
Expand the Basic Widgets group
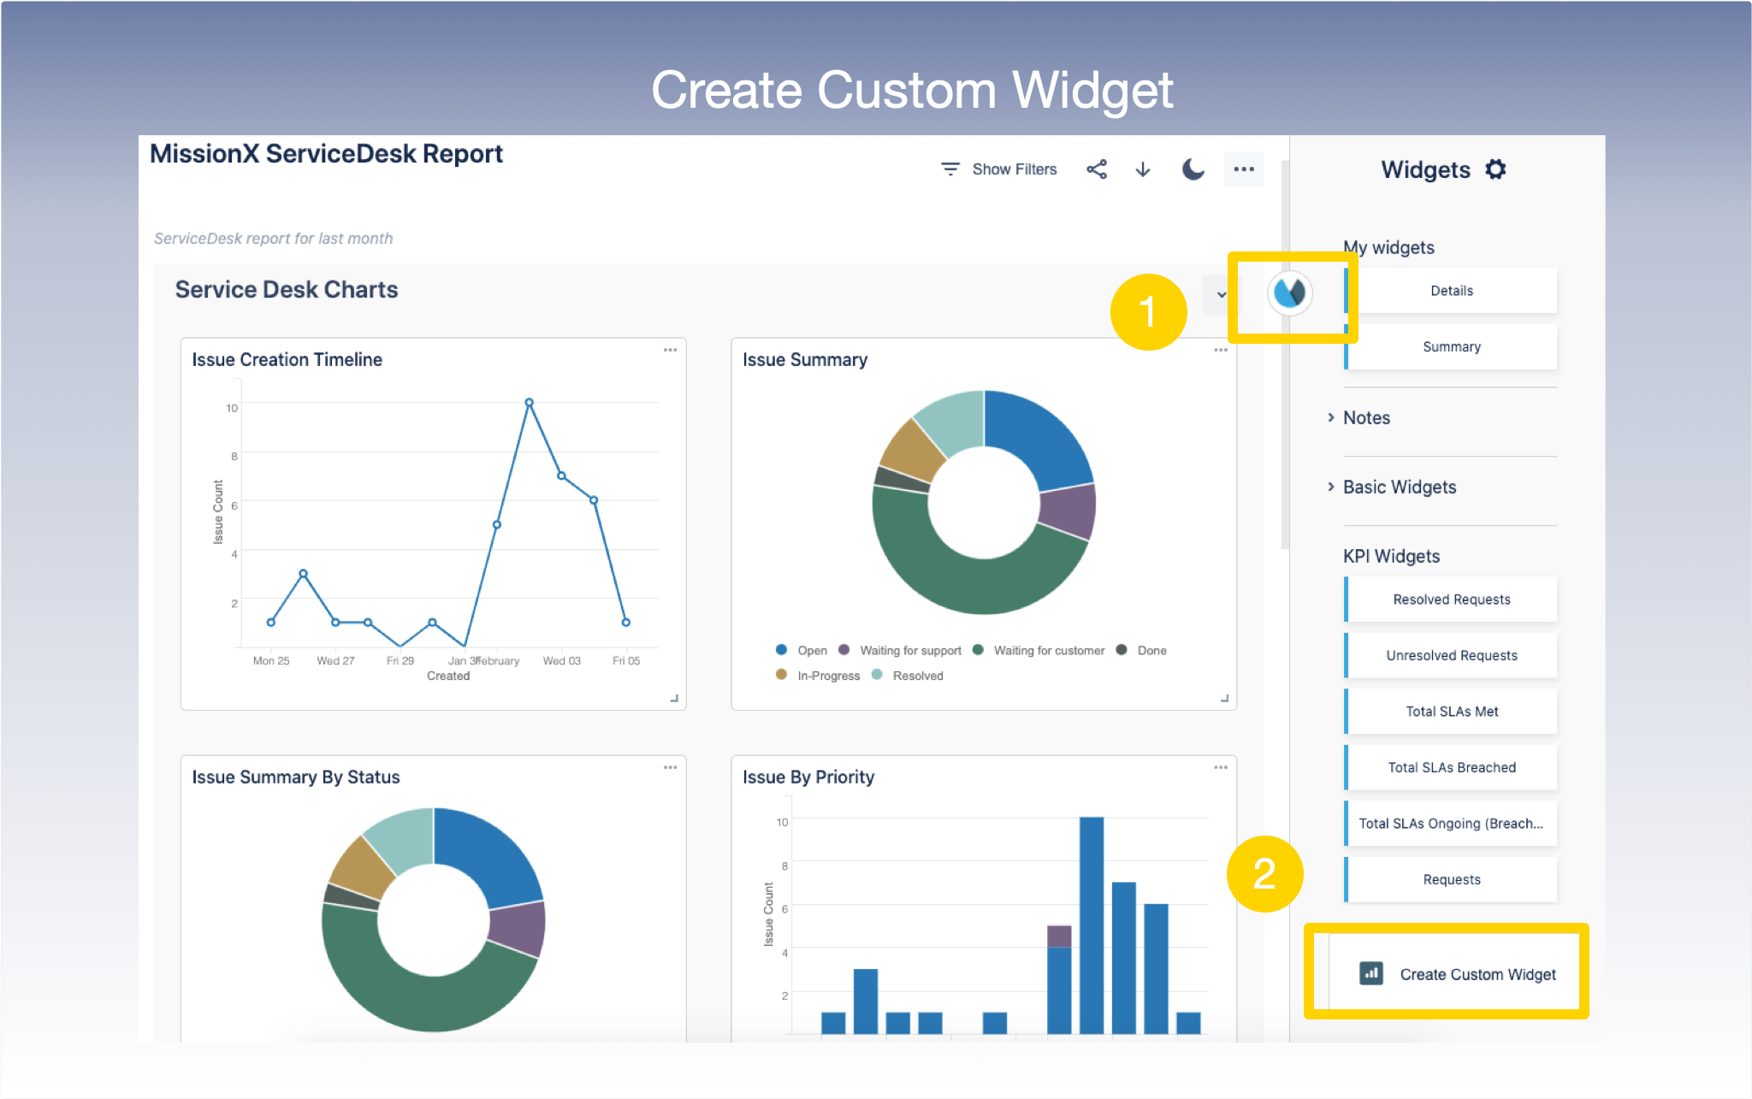pos(1398,487)
